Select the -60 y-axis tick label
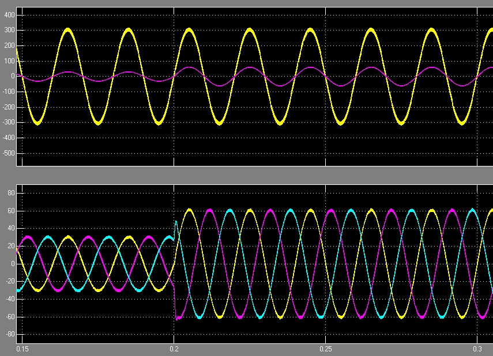 pyautogui.click(x=10, y=317)
